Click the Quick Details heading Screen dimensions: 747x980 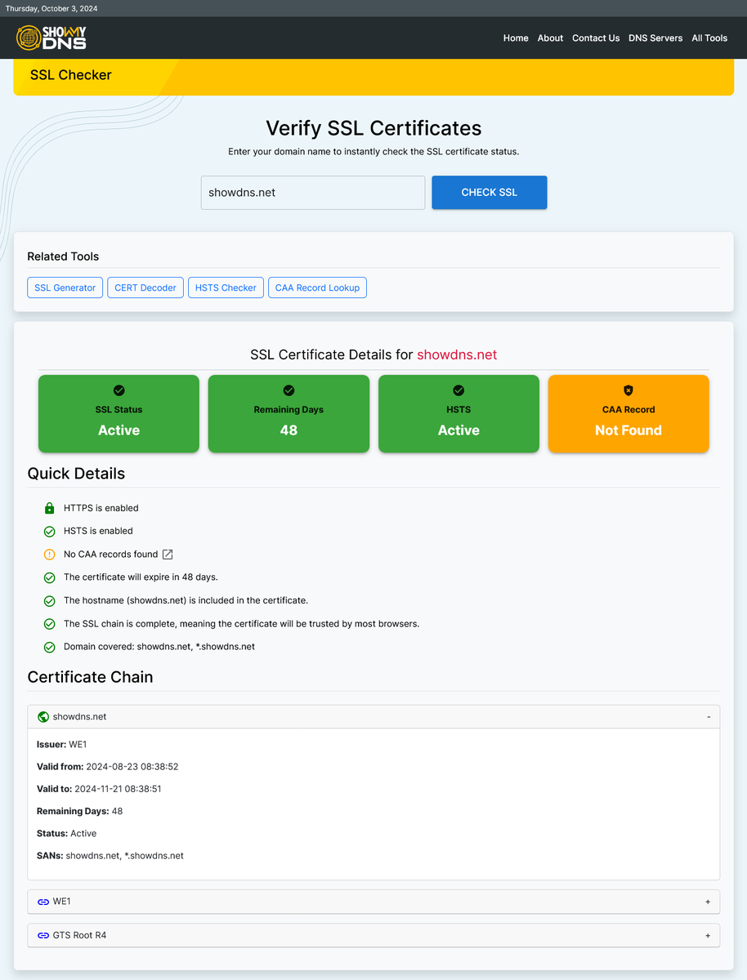click(76, 474)
